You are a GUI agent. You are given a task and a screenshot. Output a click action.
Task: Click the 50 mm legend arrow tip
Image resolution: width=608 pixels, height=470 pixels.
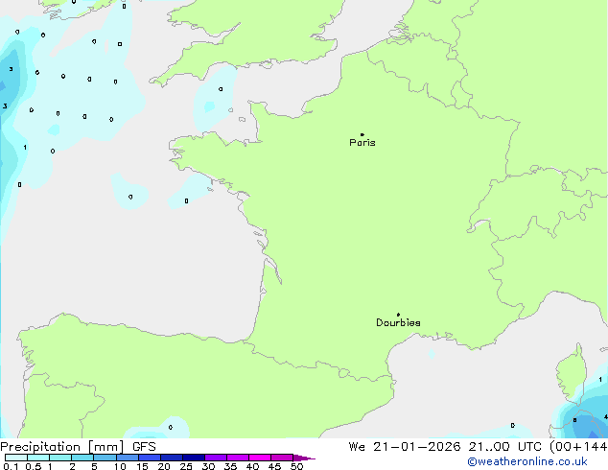[304, 458]
